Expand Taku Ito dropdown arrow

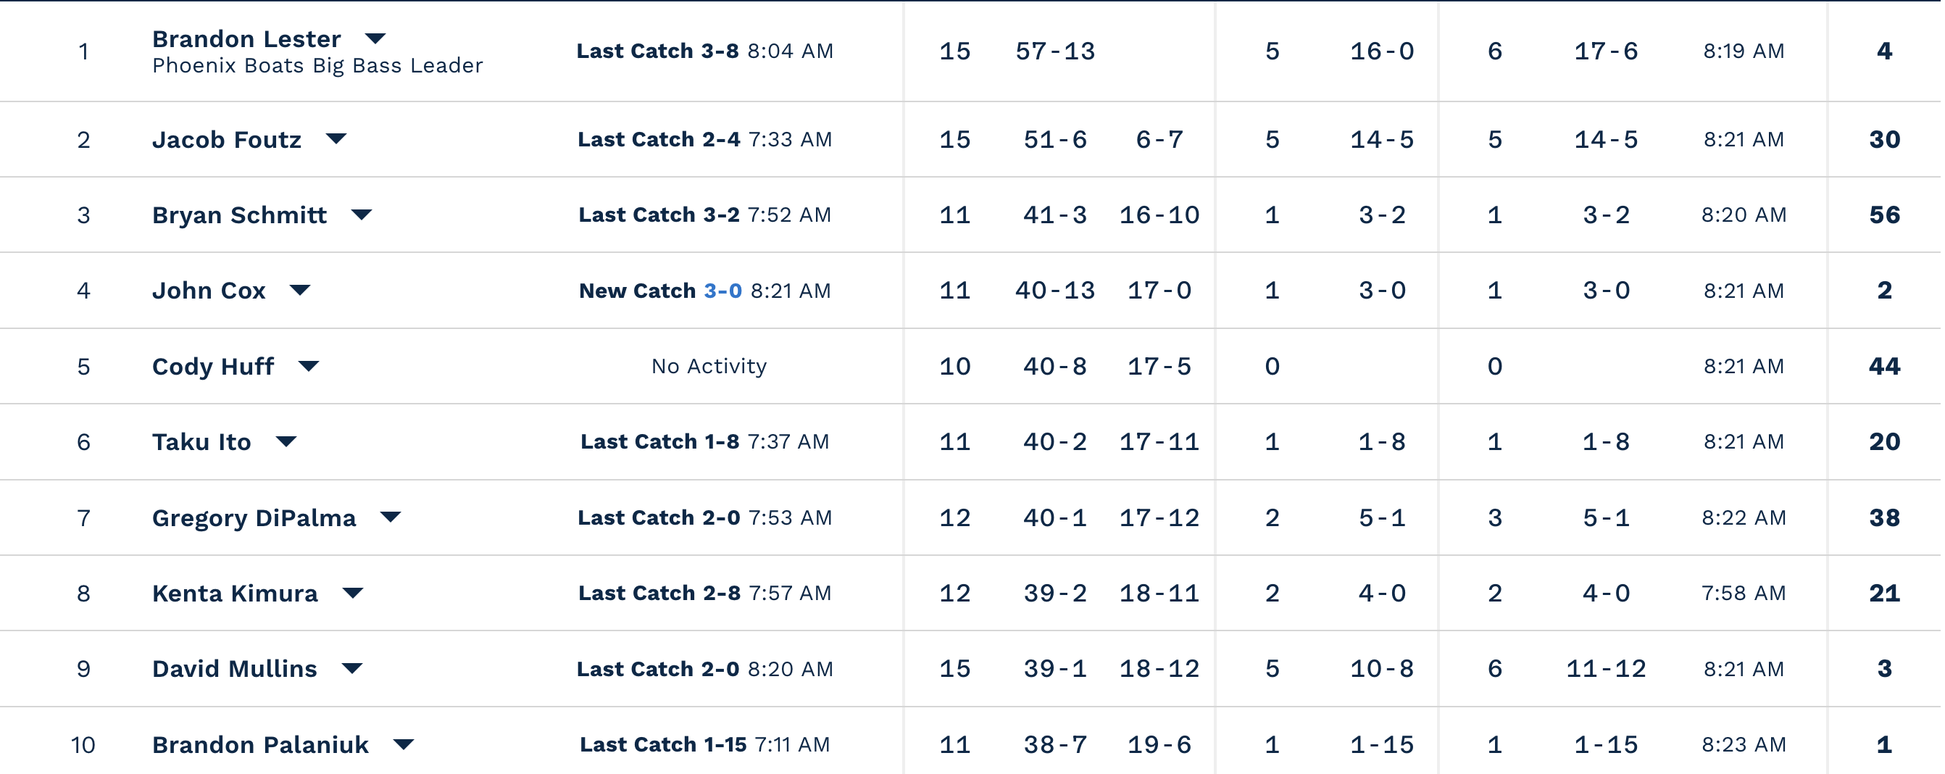286,441
